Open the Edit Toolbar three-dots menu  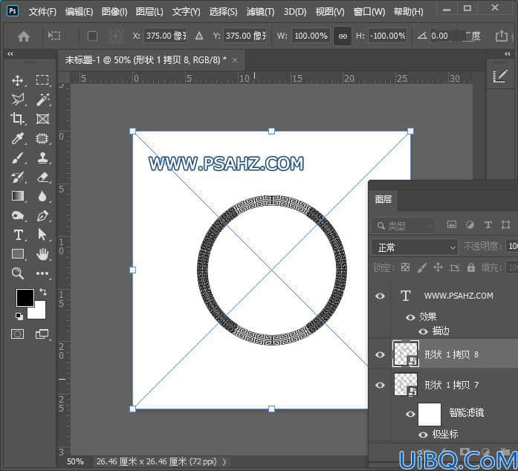point(42,273)
